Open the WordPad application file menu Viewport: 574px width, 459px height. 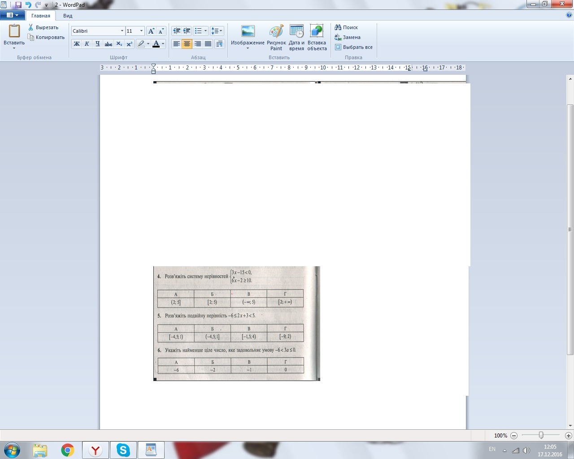click(x=12, y=15)
